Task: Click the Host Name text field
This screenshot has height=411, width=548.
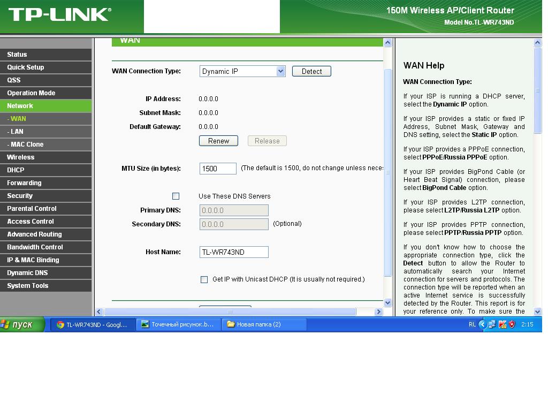Action: tap(234, 252)
